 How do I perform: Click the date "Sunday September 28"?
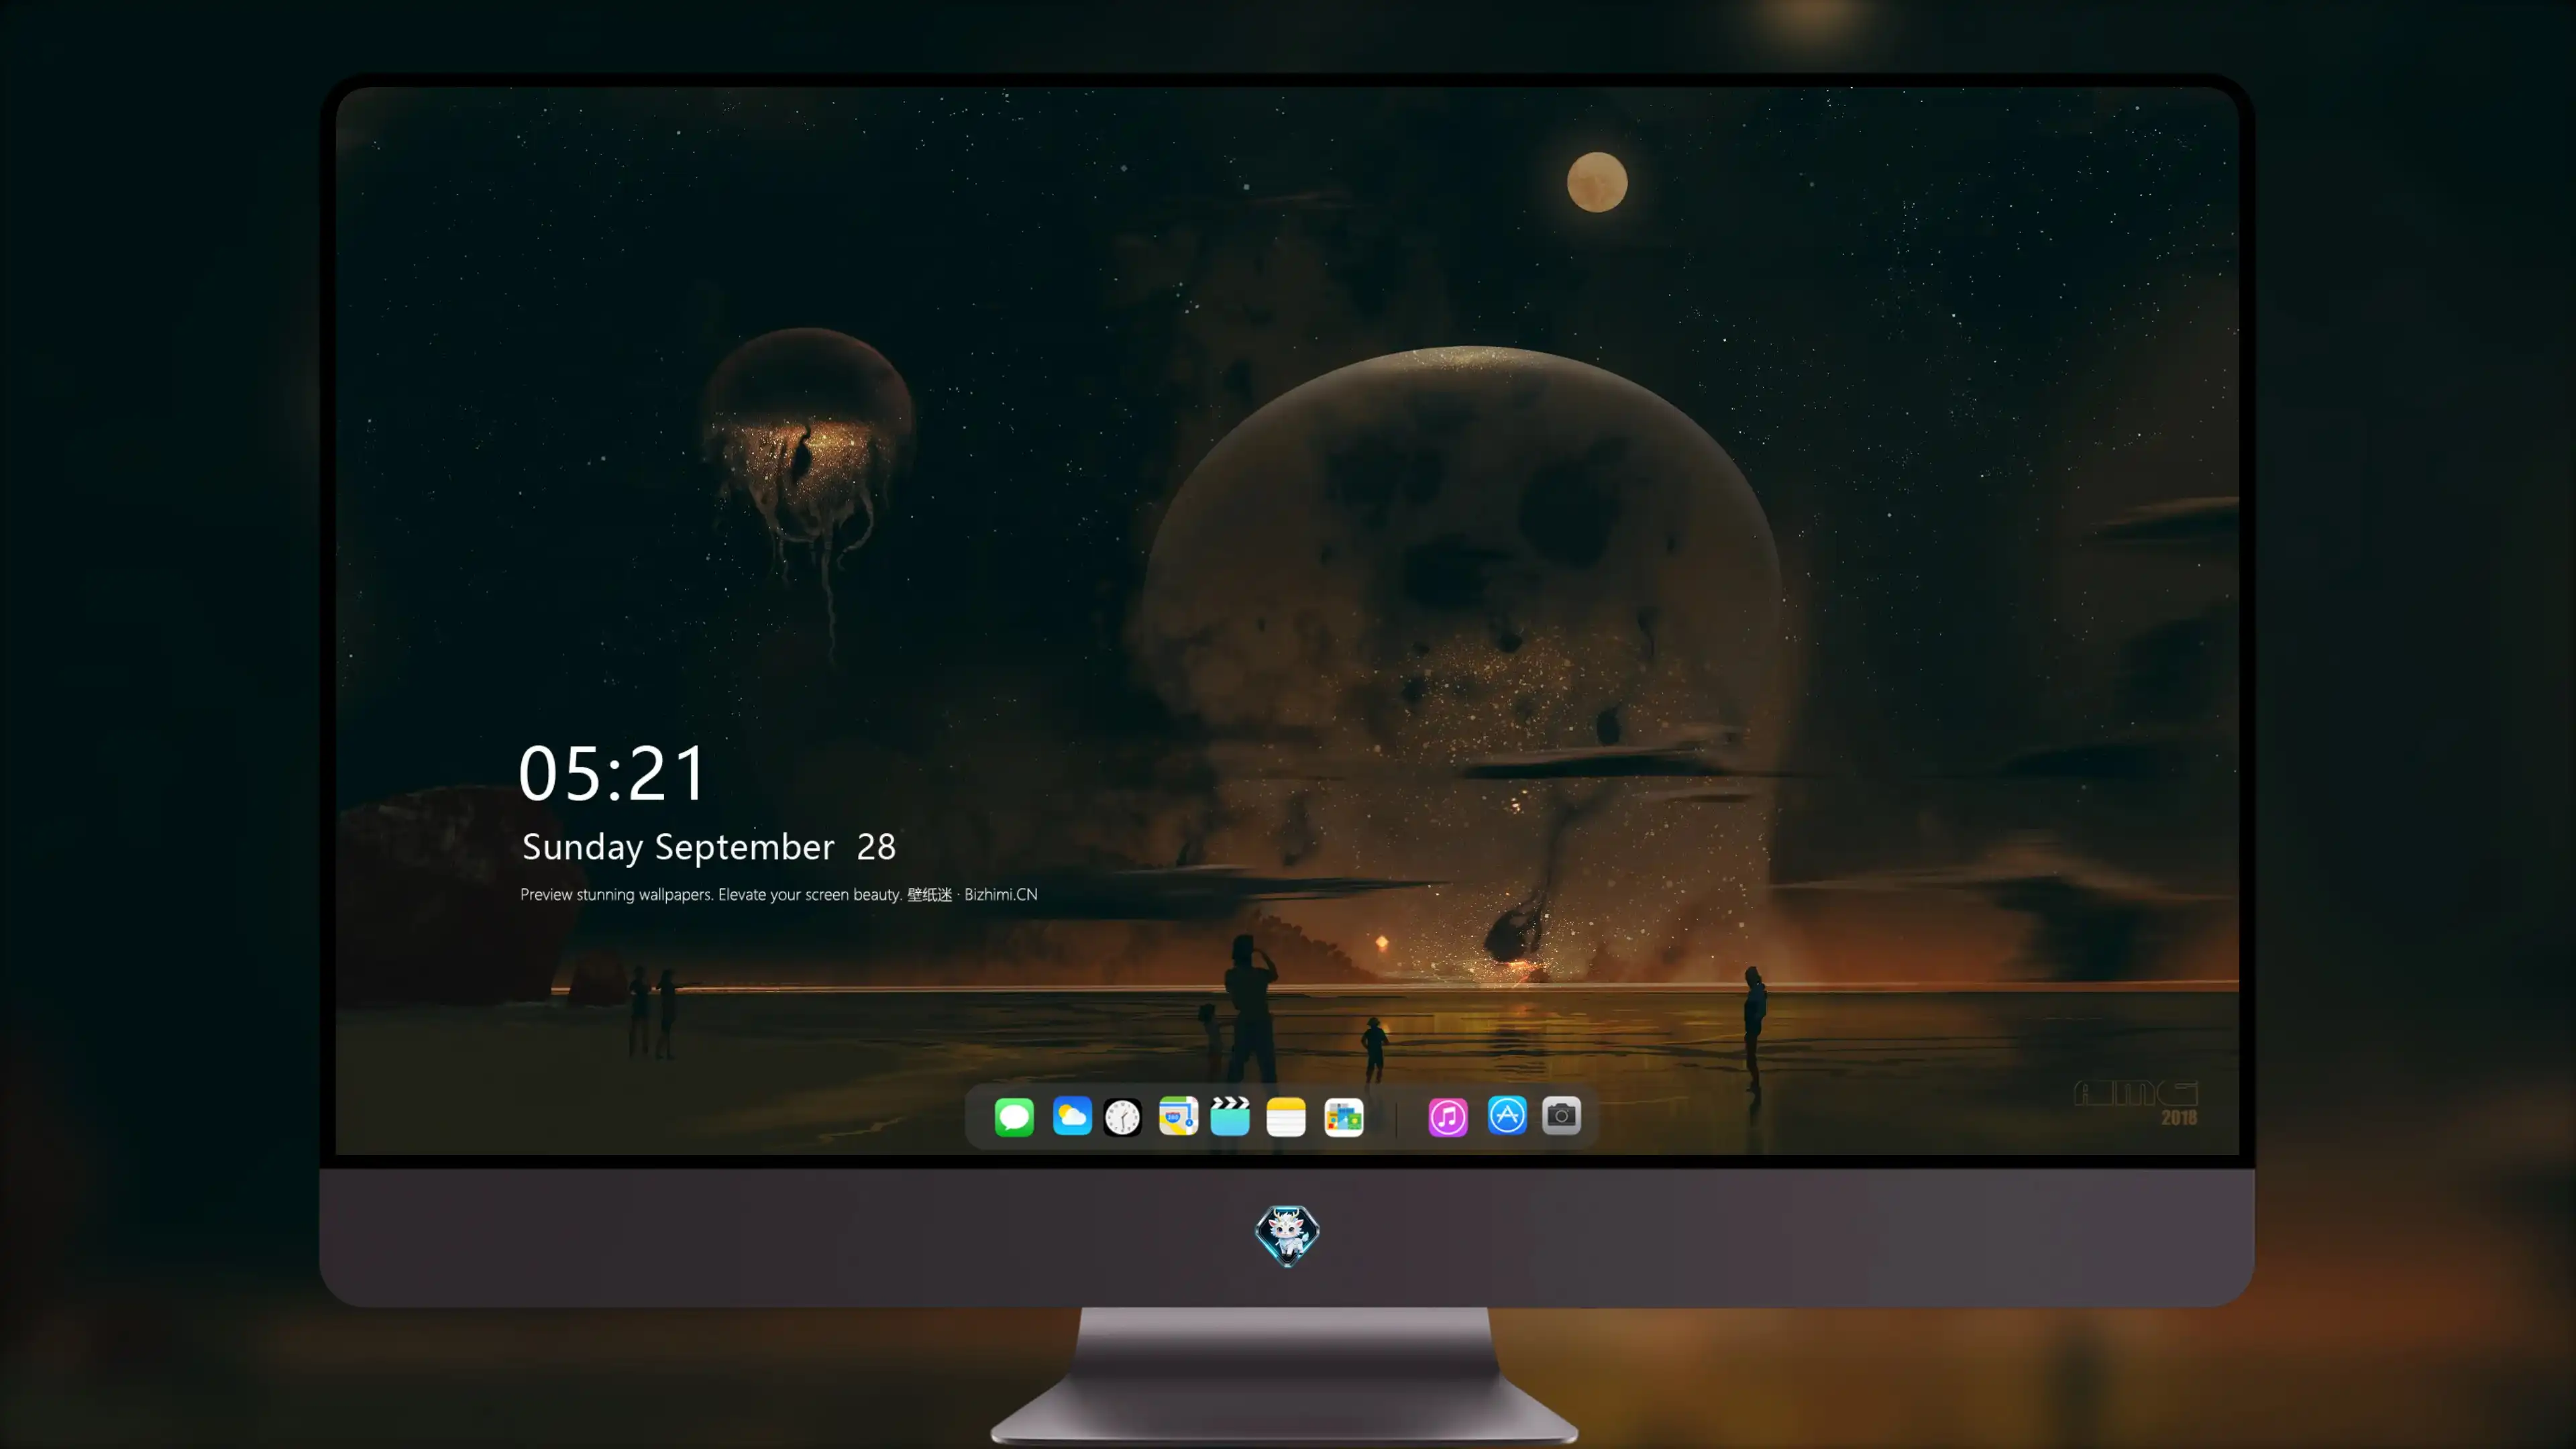point(709,847)
